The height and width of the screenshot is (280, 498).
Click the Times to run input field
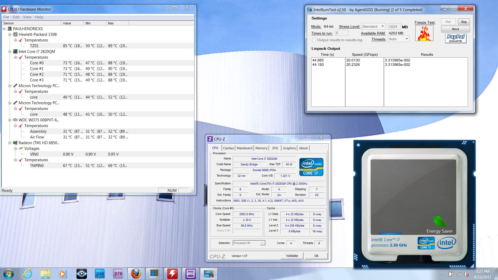(341, 33)
